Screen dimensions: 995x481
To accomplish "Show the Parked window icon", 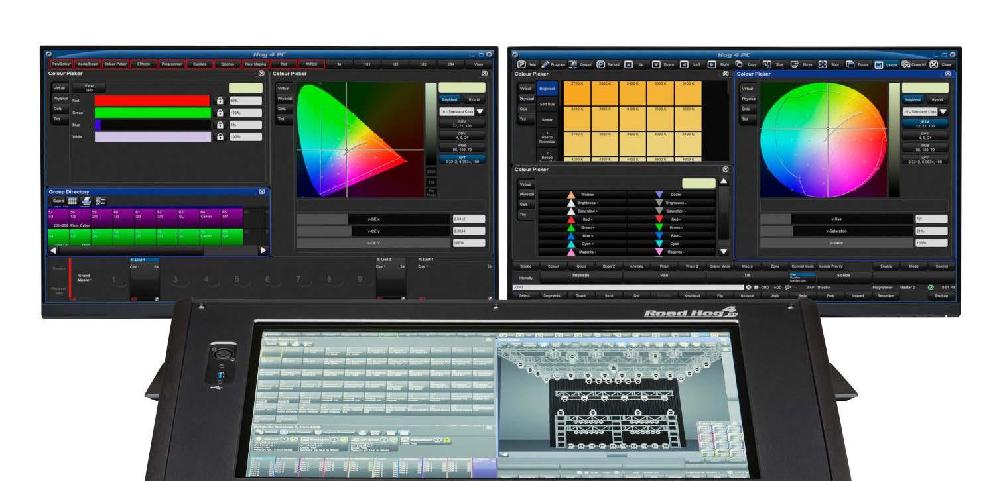I will (601, 64).
